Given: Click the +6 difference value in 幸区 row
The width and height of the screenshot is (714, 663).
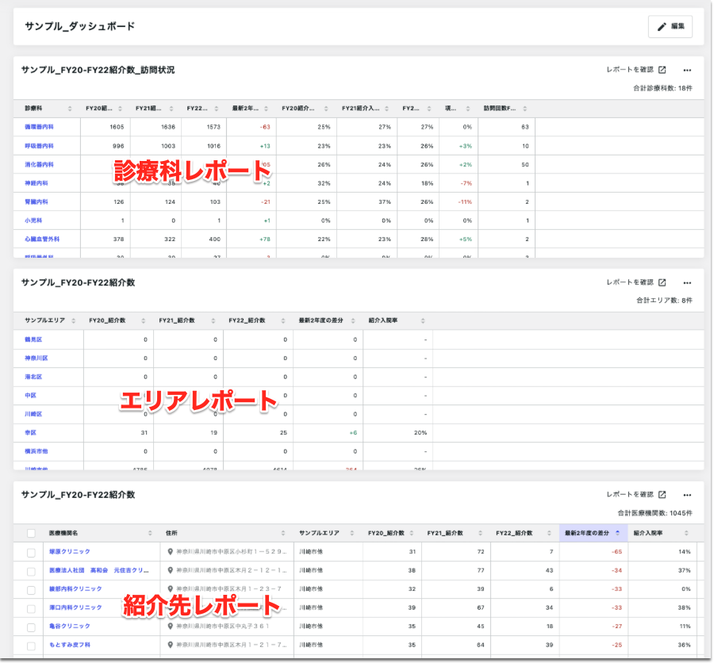Looking at the screenshot, I should pos(353,433).
